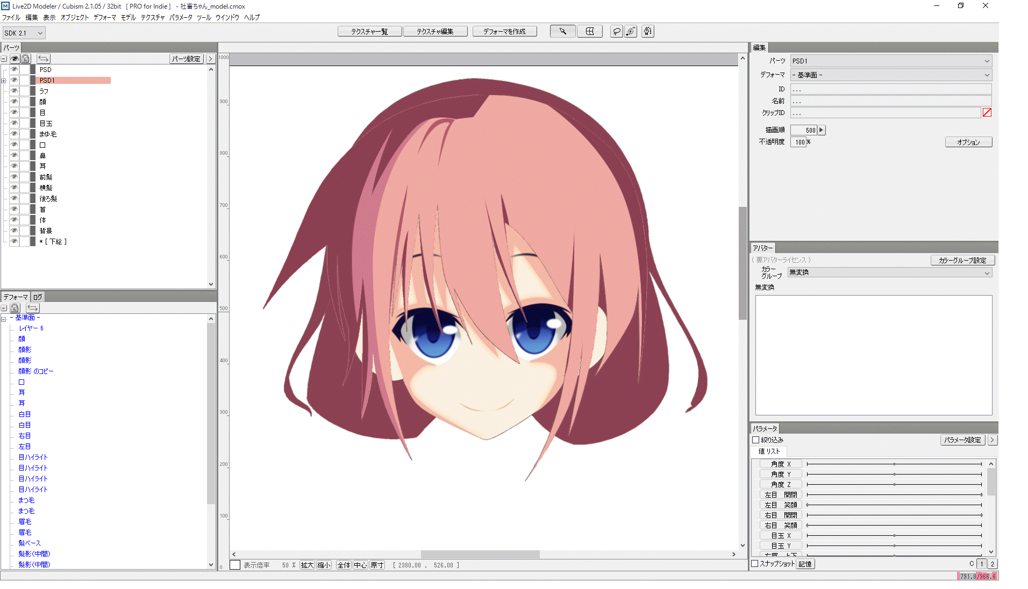Toggle visibility of the PSD part
This screenshot has height=589, width=1028.
[15, 69]
